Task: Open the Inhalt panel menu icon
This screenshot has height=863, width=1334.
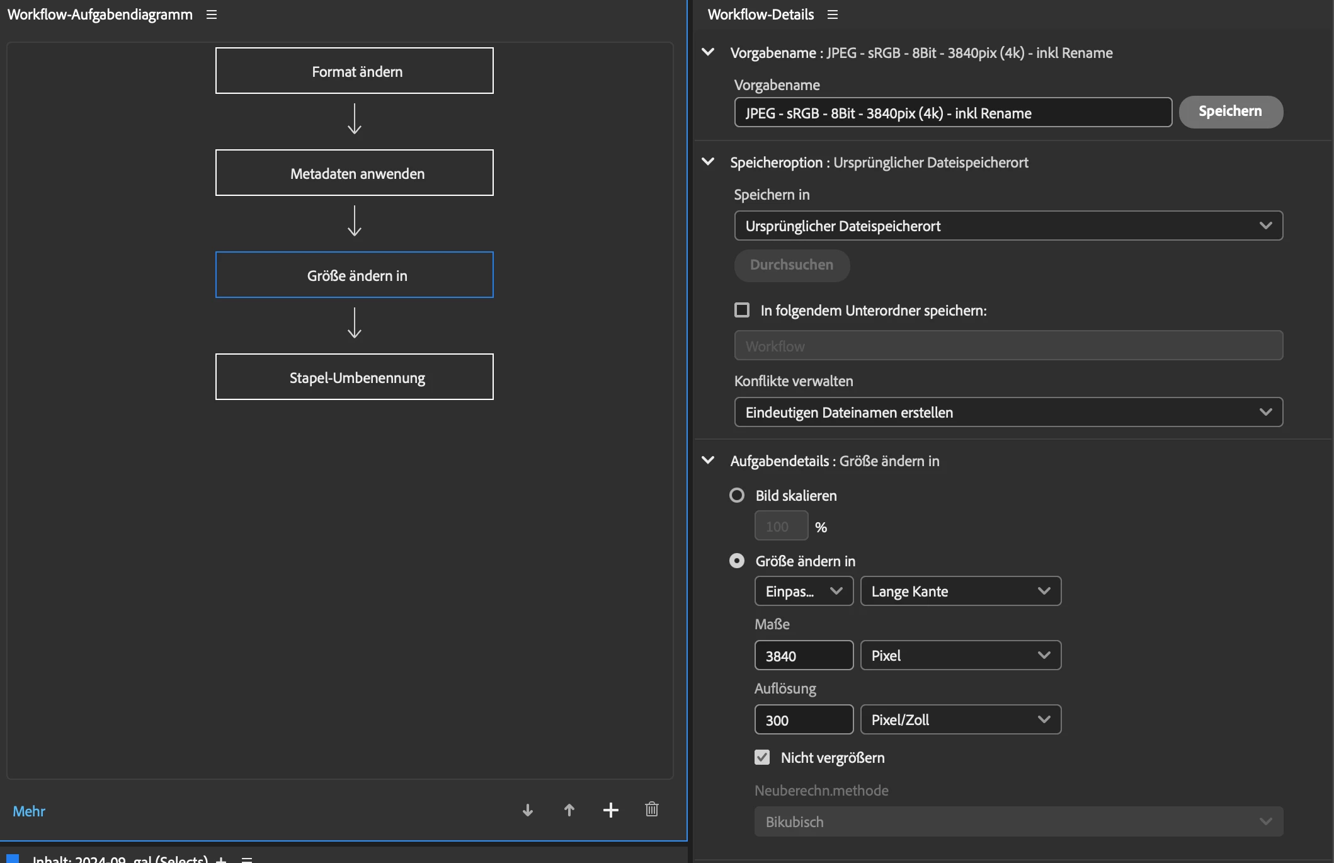Action: click(247, 859)
